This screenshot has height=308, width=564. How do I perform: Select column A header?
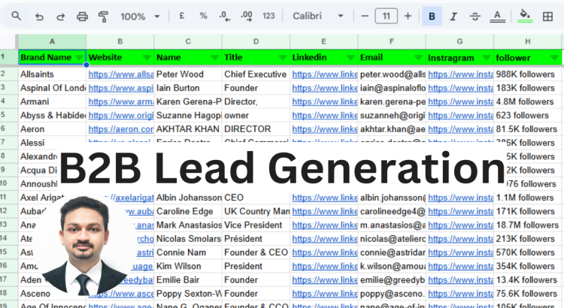(52, 41)
